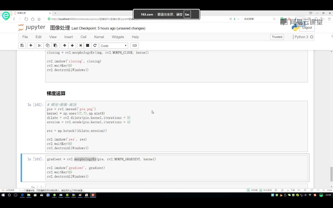The width and height of the screenshot is (333, 208).
Task: Cut selected cells with the scissors icon
Action: point(40,45)
